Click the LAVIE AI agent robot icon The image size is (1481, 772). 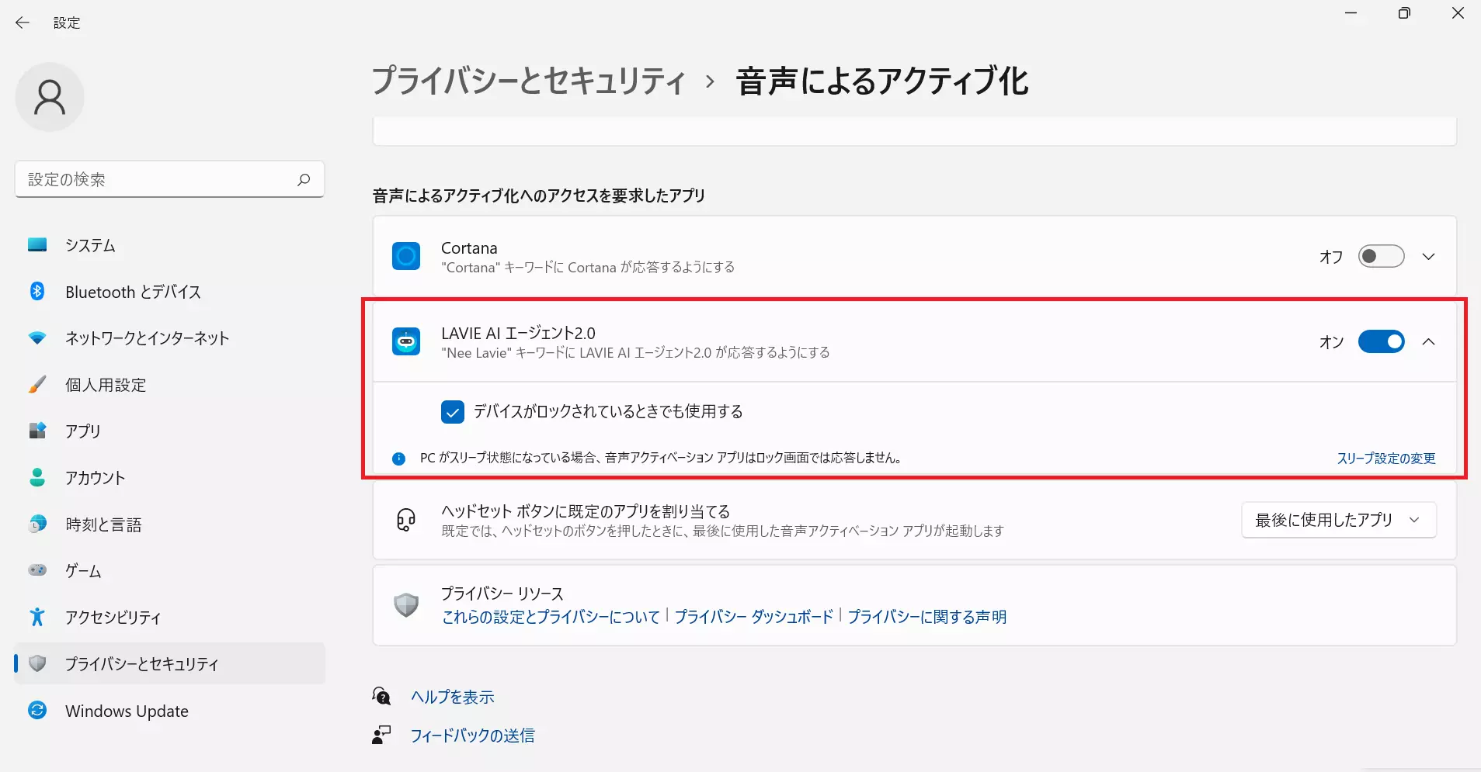tap(406, 341)
